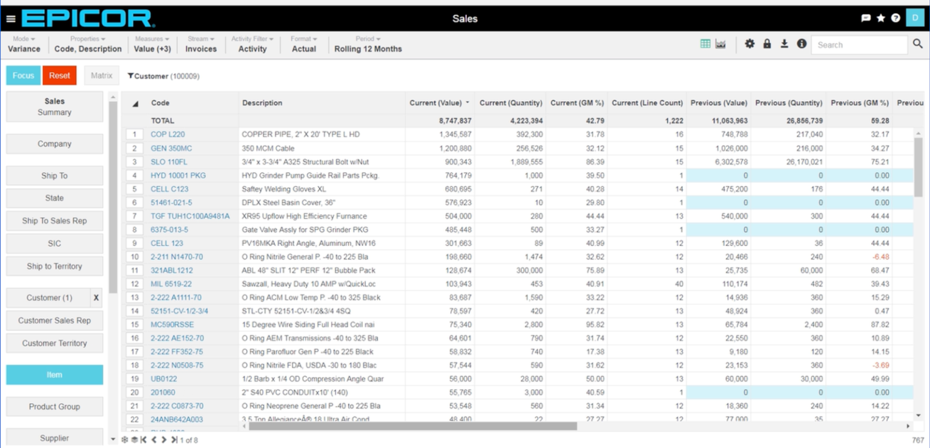Select the Sales Summary panel item
Viewport: 930px width, 448px height.
click(54, 107)
